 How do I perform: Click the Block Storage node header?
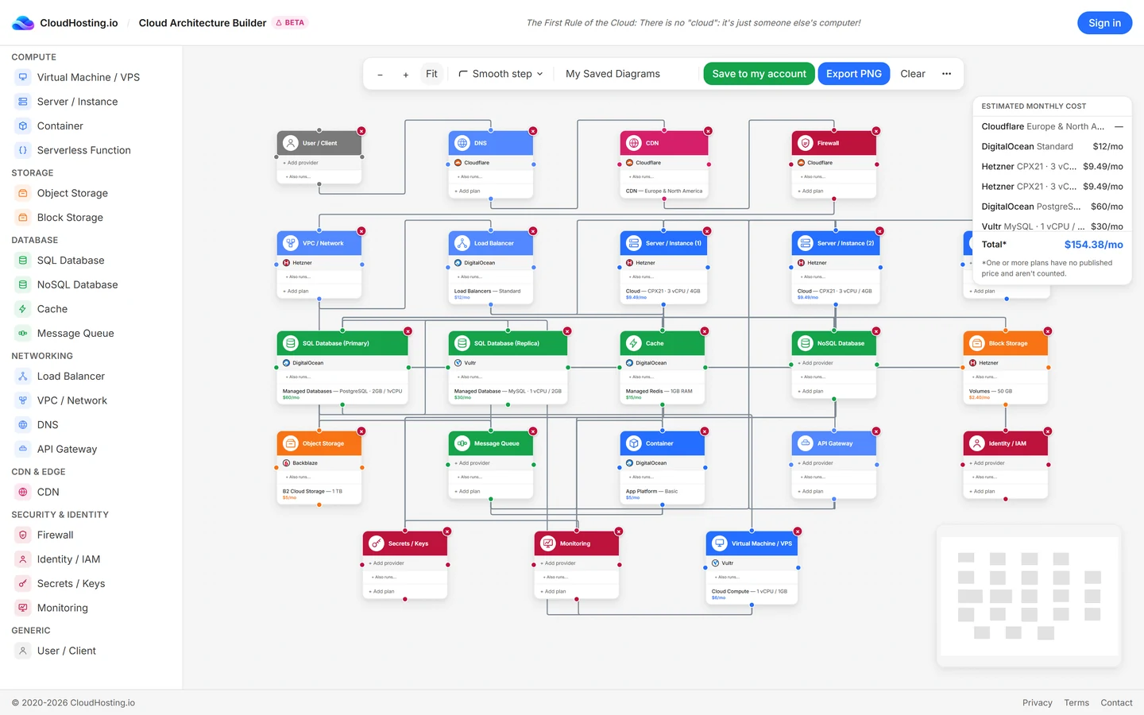pyautogui.click(x=1006, y=343)
